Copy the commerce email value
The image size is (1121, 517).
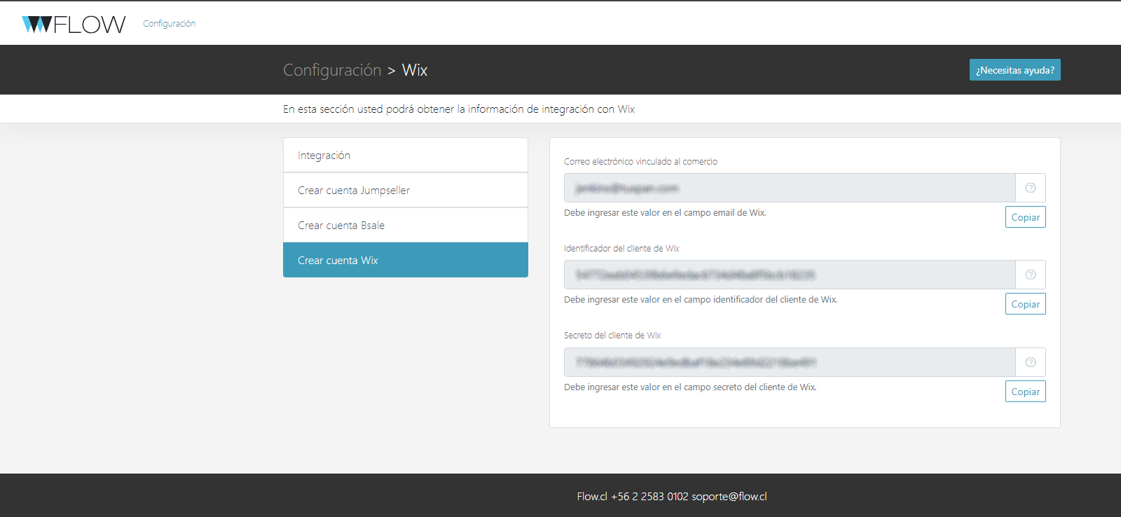click(1025, 217)
